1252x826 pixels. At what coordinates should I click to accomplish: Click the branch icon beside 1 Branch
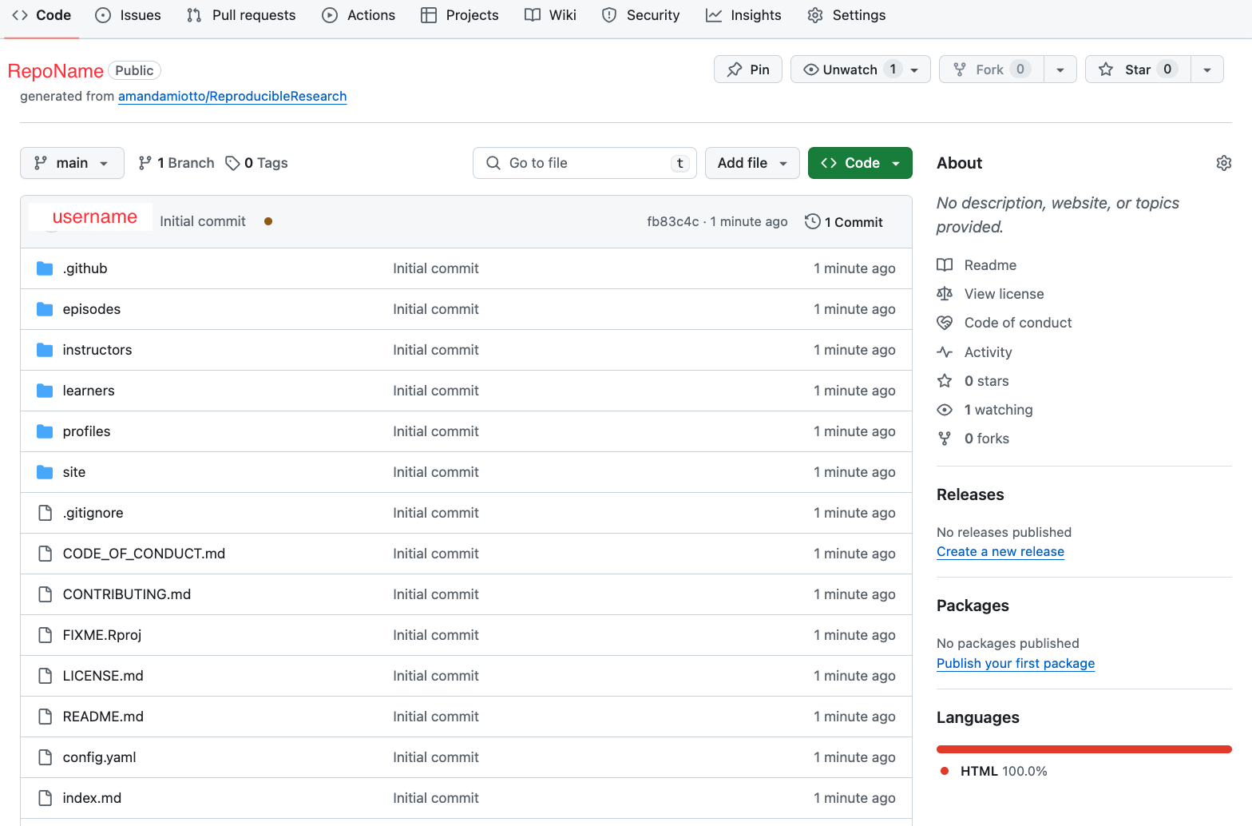click(x=145, y=163)
